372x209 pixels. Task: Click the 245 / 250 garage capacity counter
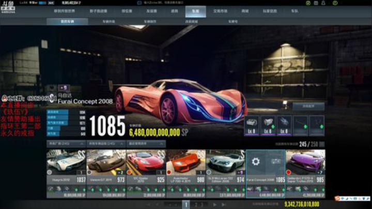pos(308,144)
